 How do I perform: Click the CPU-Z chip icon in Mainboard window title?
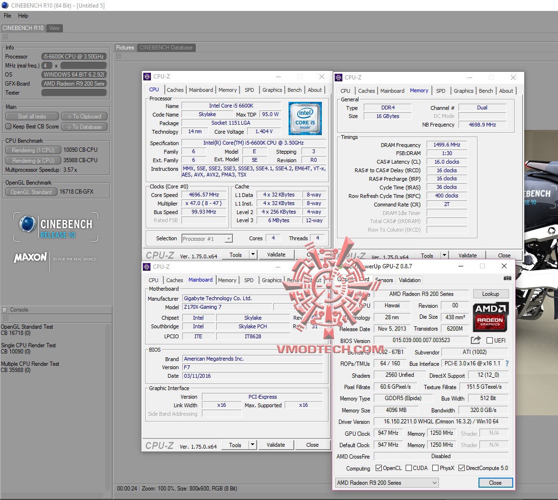147,267
